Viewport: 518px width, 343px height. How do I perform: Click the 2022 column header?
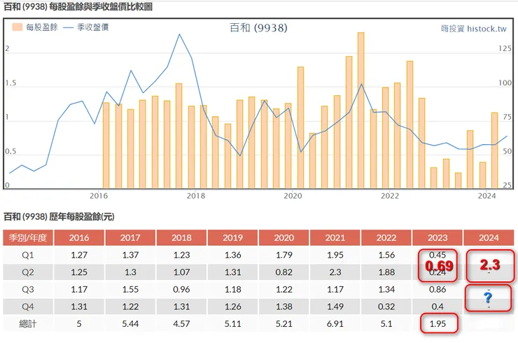click(x=386, y=237)
